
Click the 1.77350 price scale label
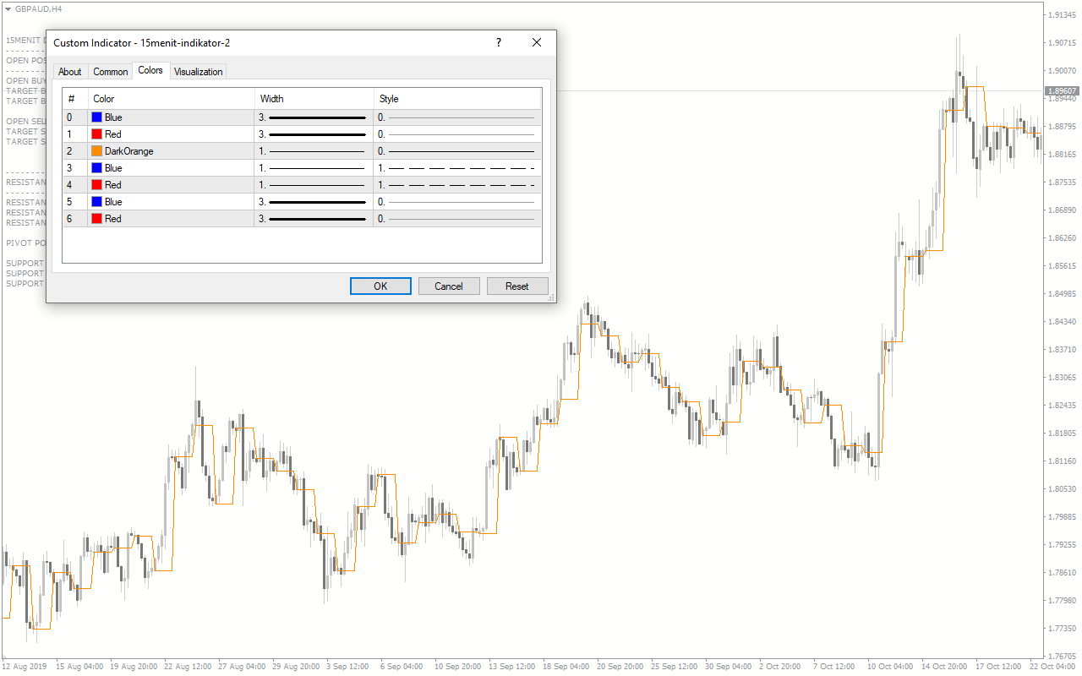[1062, 629]
